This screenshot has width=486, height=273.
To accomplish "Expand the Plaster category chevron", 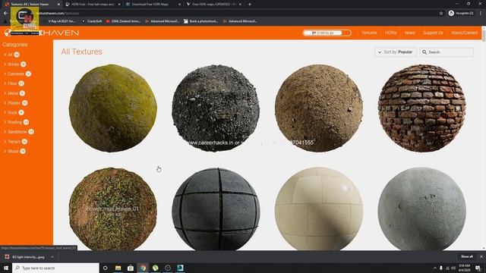I will point(5,103).
